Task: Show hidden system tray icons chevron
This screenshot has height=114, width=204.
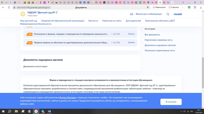Action: tap(181, 111)
